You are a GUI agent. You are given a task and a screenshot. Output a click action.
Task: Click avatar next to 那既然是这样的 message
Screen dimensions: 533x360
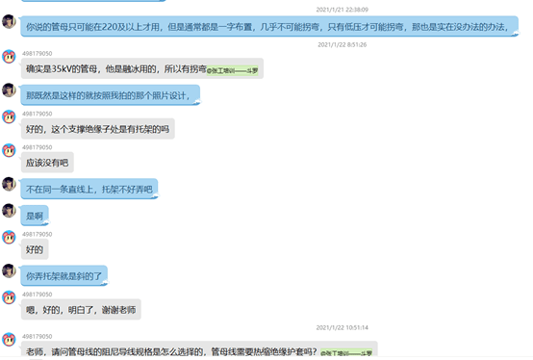pyautogui.click(x=9, y=90)
